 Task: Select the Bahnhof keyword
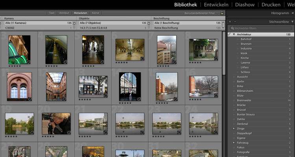tap(246, 39)
